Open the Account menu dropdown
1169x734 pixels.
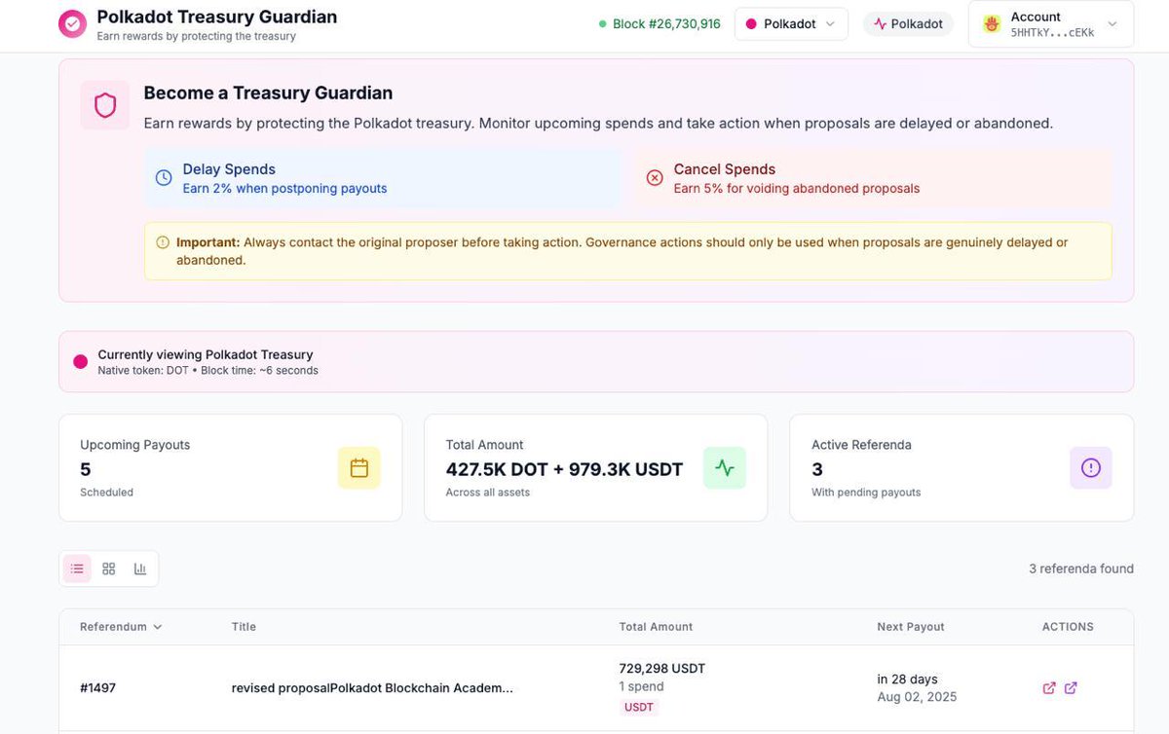(x=1051, y=23)
